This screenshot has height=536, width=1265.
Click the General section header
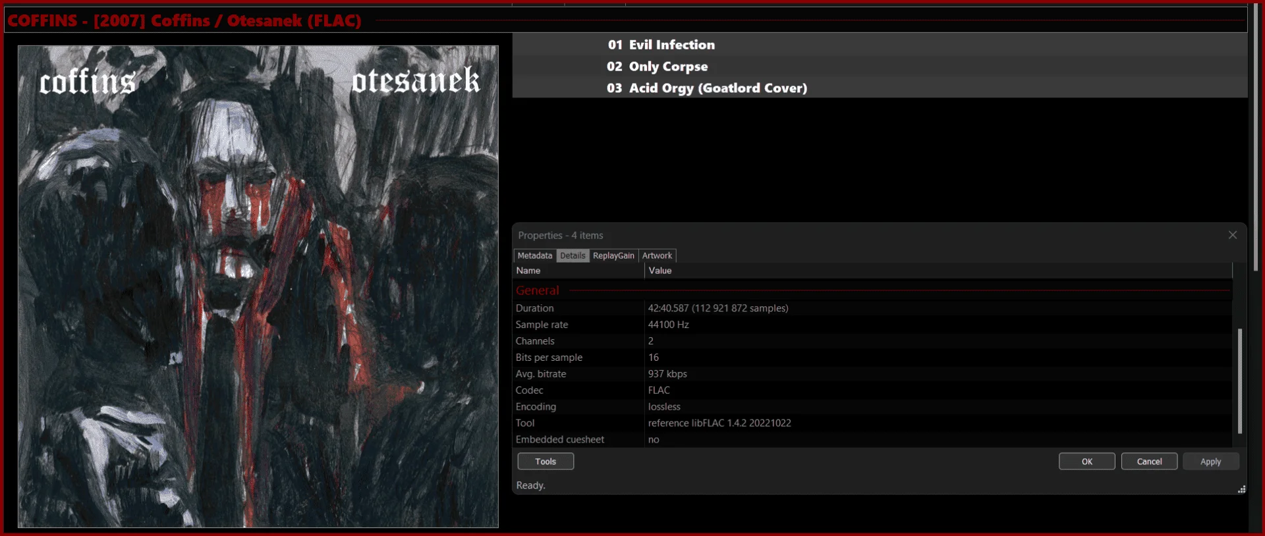[538, 290]
